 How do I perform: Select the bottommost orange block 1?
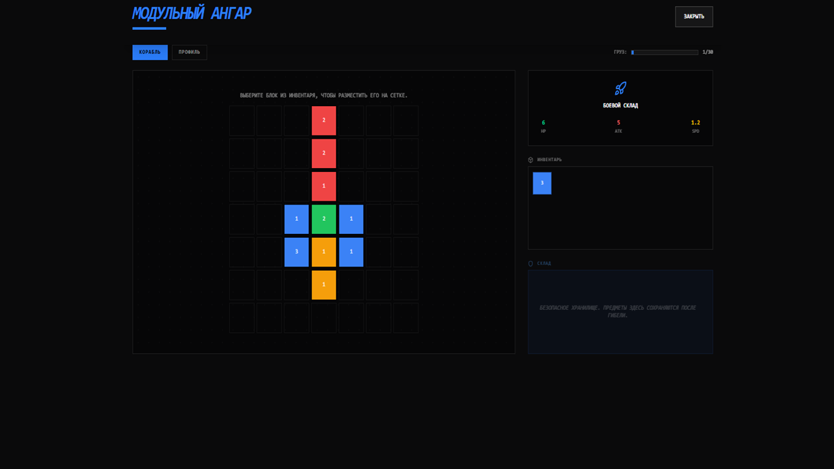coord(324,285)
